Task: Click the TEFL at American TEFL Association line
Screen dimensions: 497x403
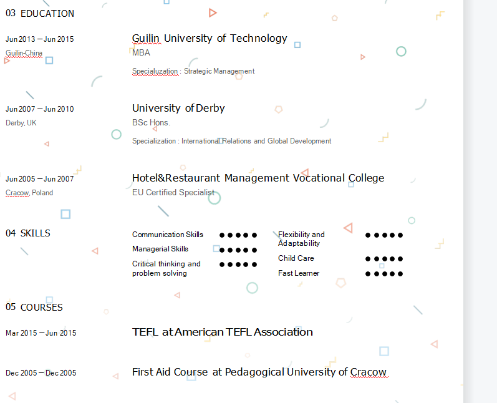Action: pos(222,333)
